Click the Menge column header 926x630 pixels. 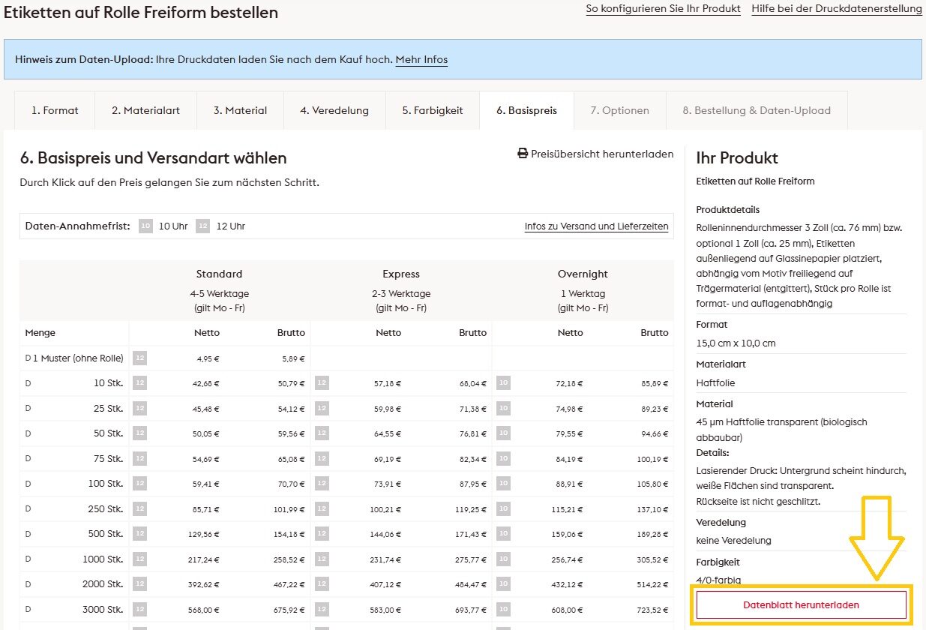[x=40, y=333]
